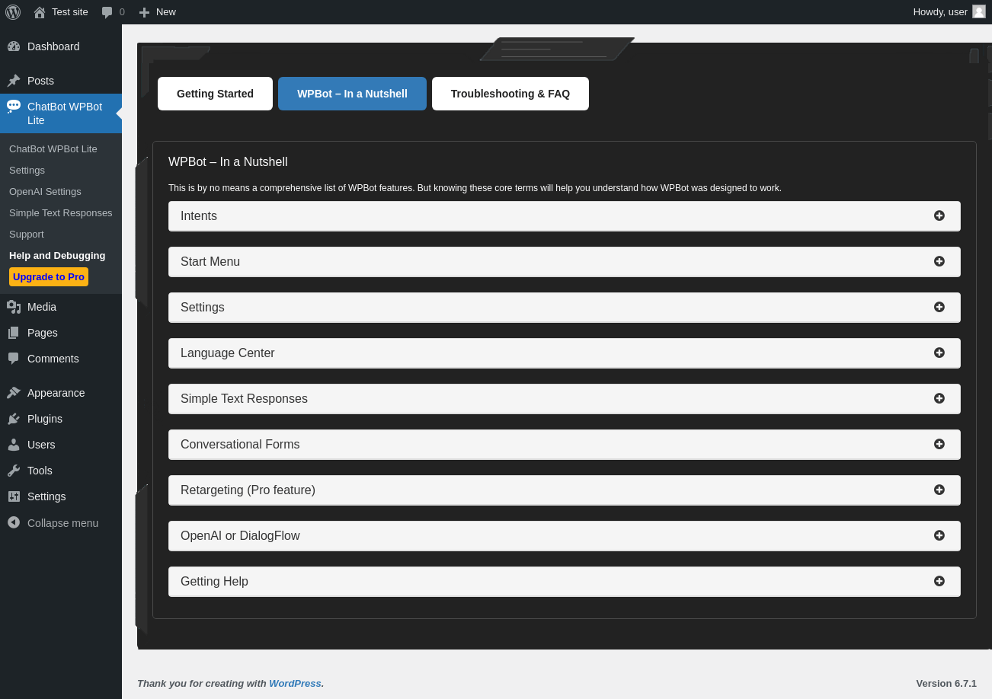Open the Support submenu item
Image resolution: width=992 pixels, height=699 pixels.
coord(27,234)
